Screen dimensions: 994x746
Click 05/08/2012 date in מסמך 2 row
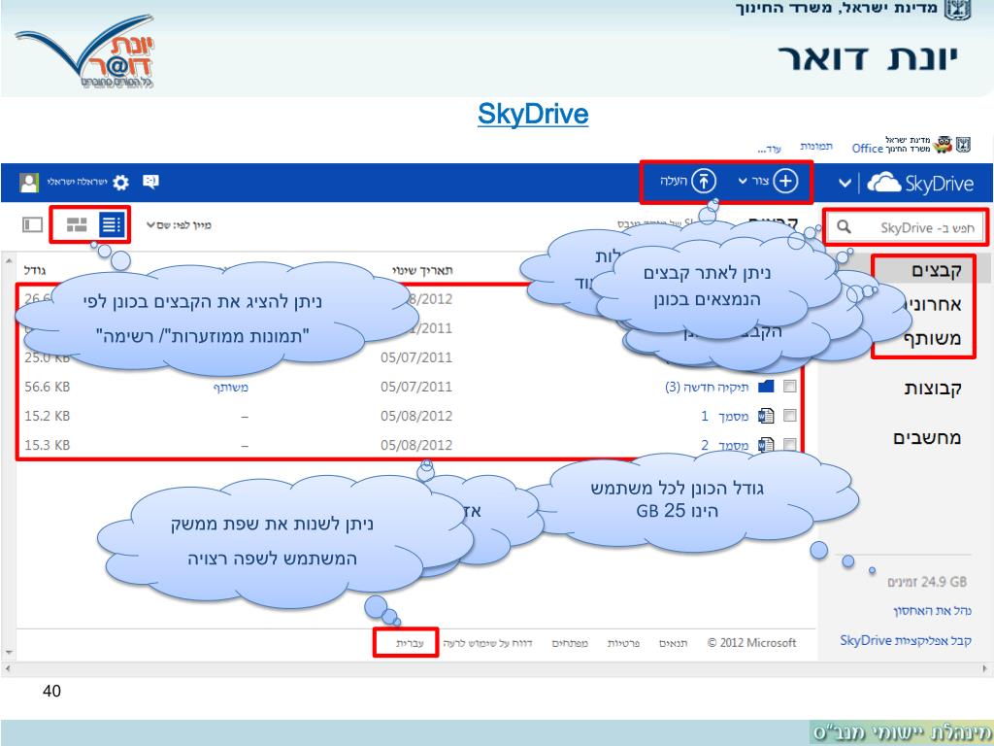[x=416, y=445]
